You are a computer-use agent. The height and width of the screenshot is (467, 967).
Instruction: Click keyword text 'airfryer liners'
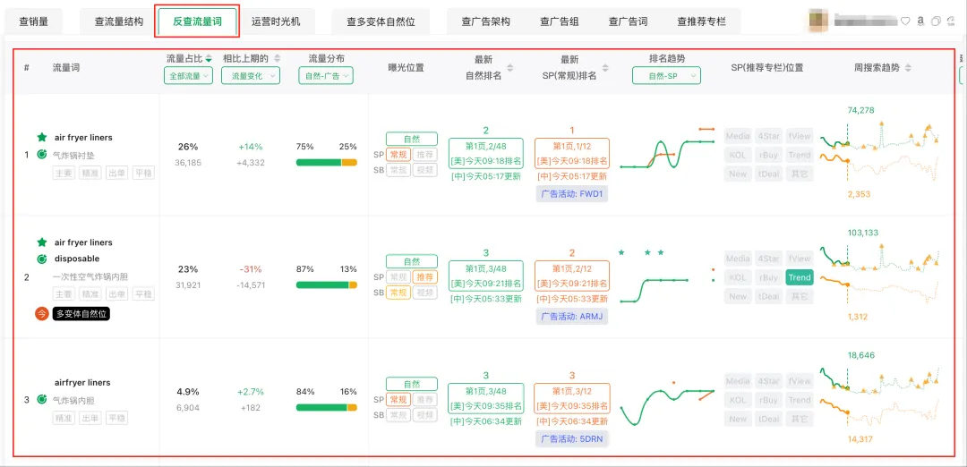[x=82, y=383]
